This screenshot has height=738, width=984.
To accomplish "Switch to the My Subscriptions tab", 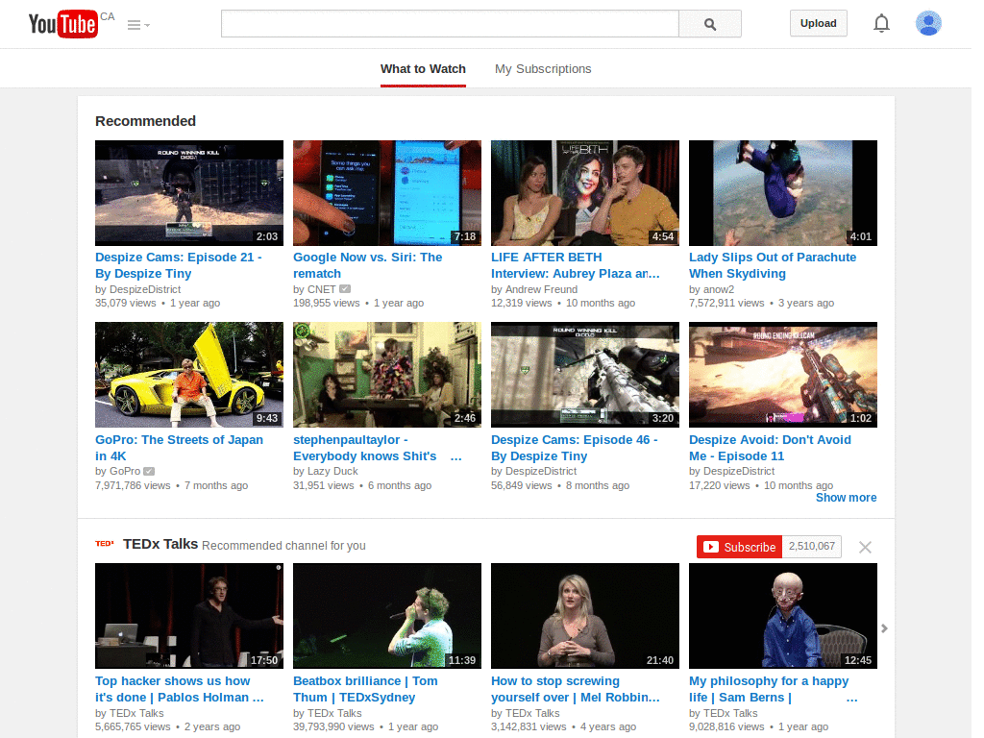I will point(543,69).
